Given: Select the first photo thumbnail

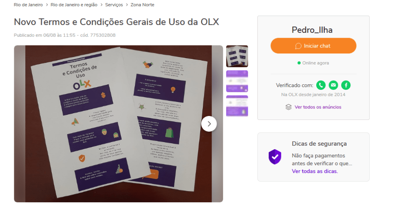Looking at the screenshot, I should (x=237, y=56).
